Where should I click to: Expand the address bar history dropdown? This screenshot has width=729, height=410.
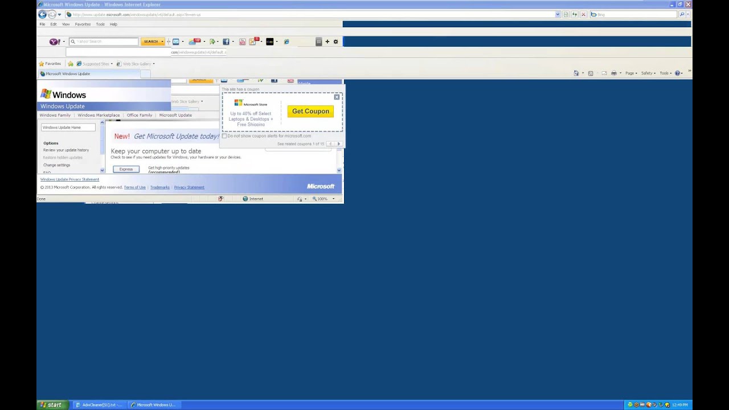click(x=558, y=14)
